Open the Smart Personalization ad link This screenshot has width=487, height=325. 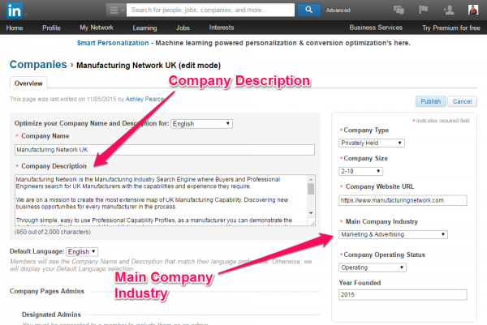coord(113,43)
